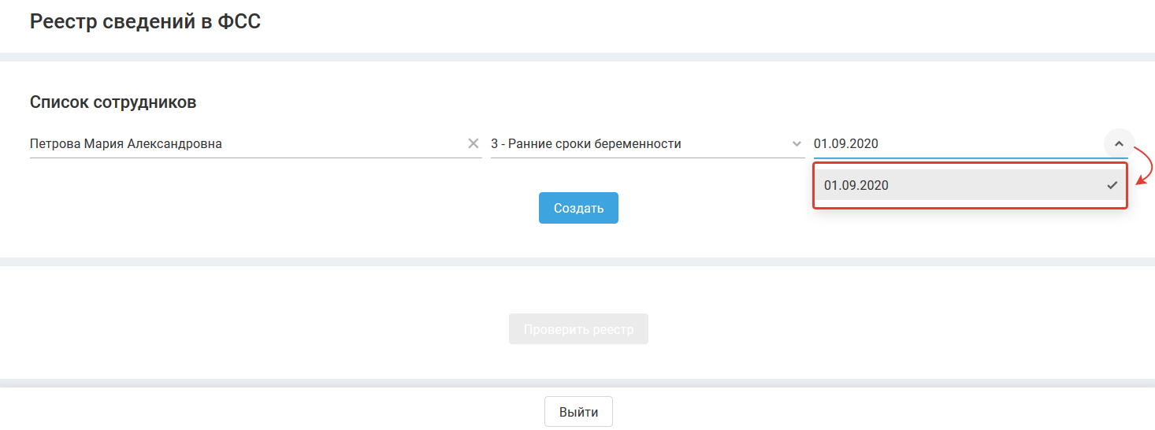Screen dimensions: 1155x430
Task: Click gray divider strip under Создать panel
Action: point(577,261)
